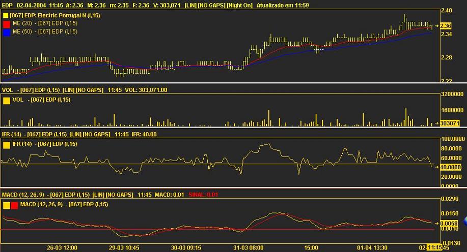Click the '15:00' time axis label

[311, 248]
